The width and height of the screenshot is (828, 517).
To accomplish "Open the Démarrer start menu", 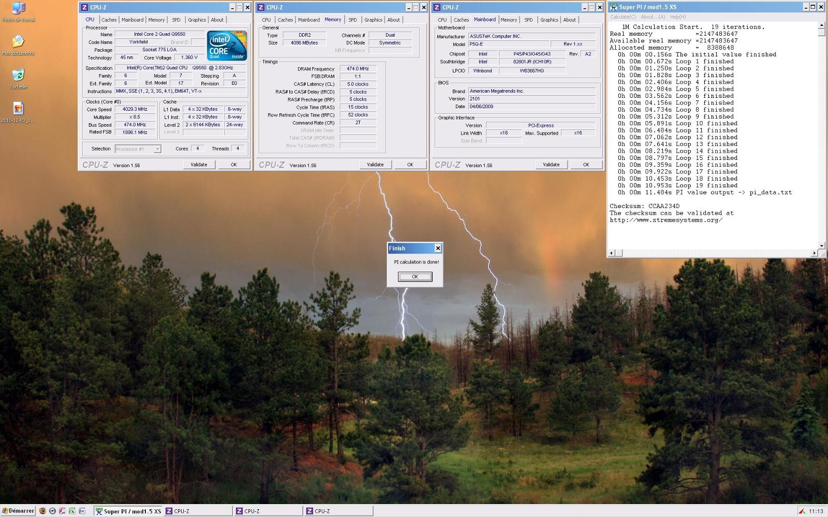I will 18,511.
